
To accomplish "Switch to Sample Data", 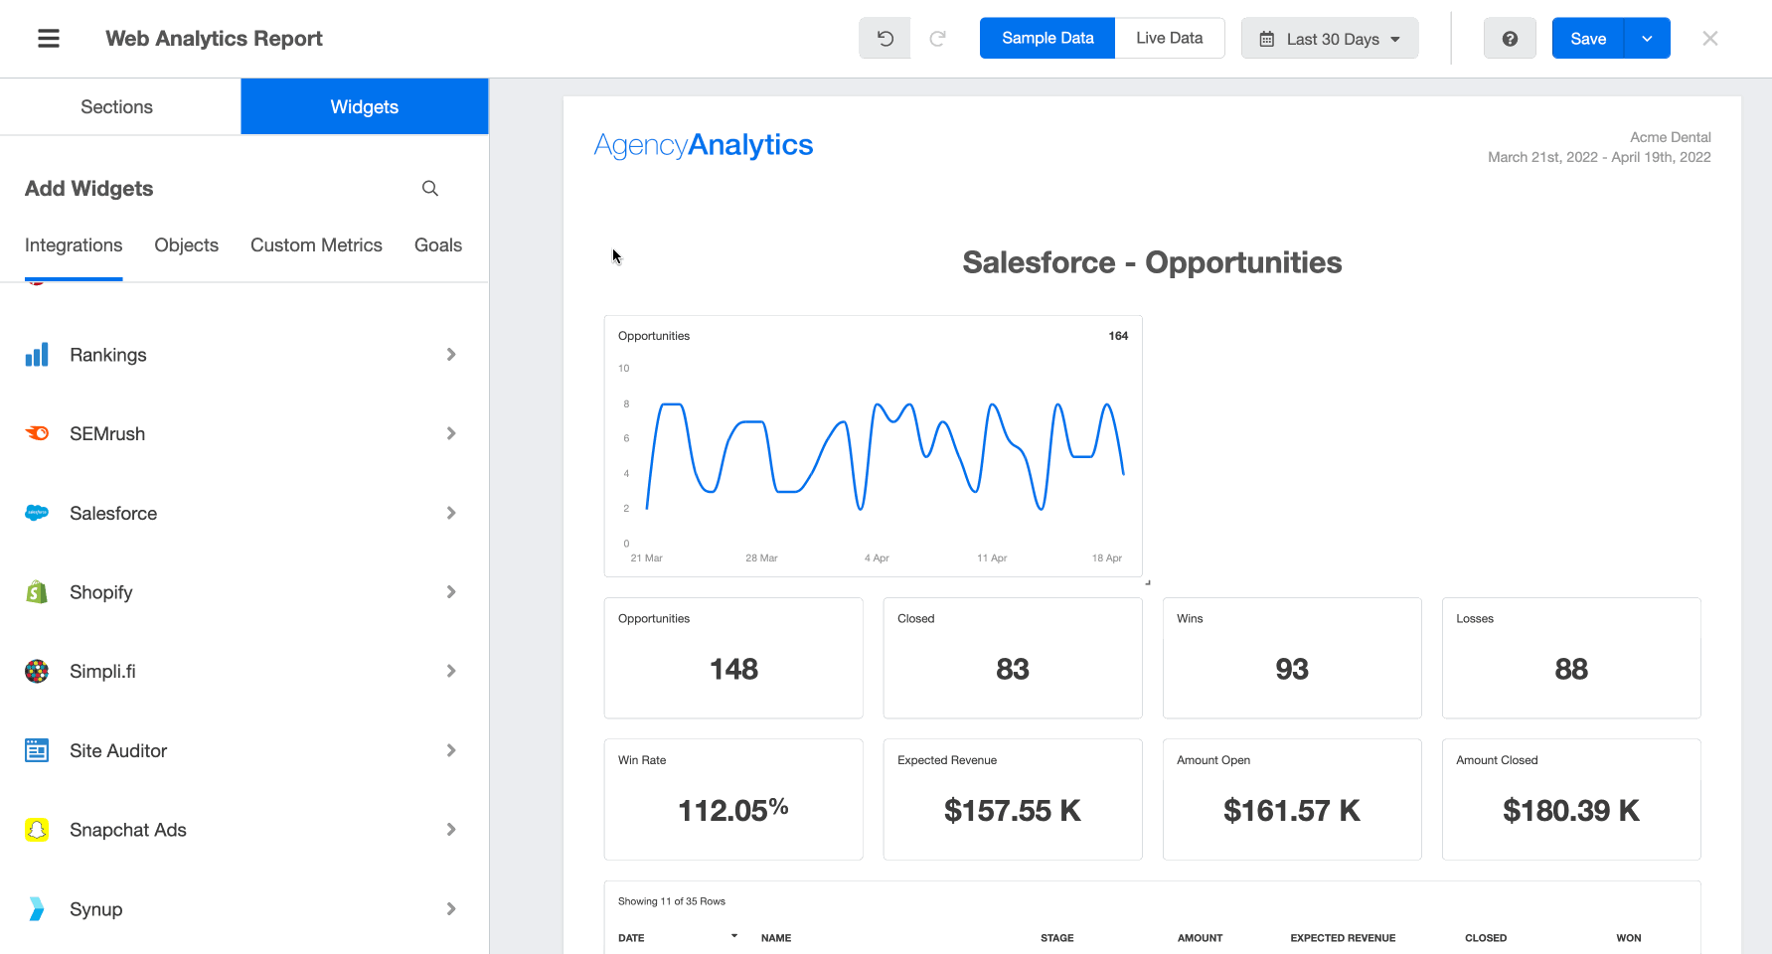I will [1047, 38].
